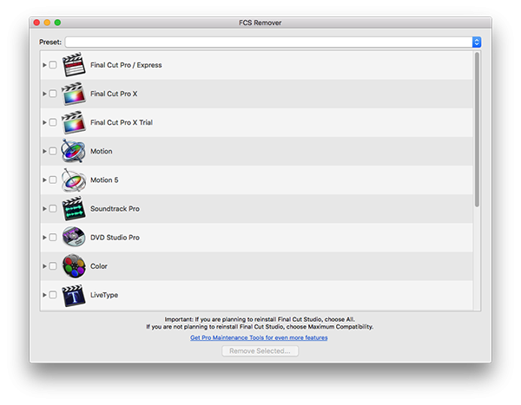This screenshot has height=405, width=521.
Task: Toggle the Motion 5 checkbox
Action: [x=53, y=180]
